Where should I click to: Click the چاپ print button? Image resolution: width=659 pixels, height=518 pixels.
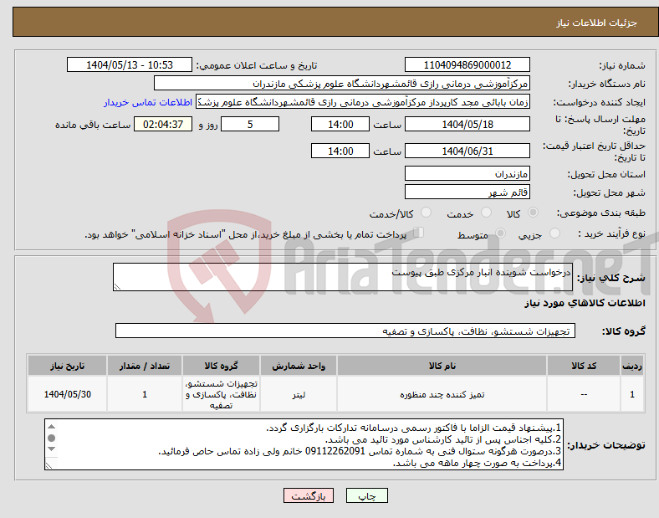[367, 496]
